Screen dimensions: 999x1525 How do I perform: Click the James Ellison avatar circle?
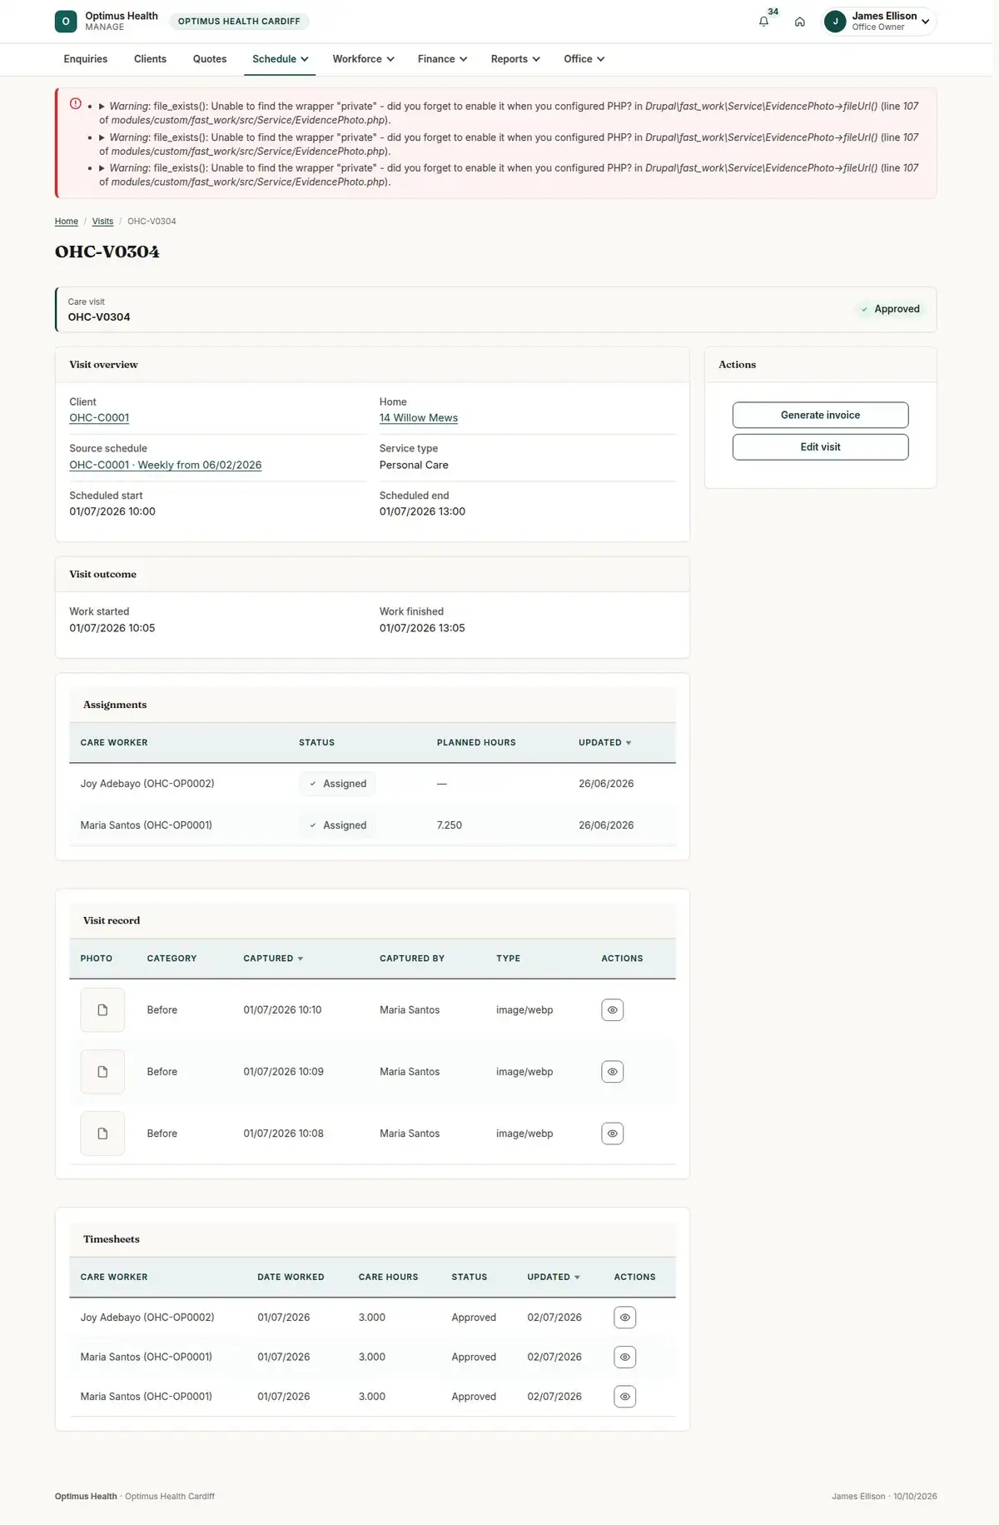[x=835, y=22]
